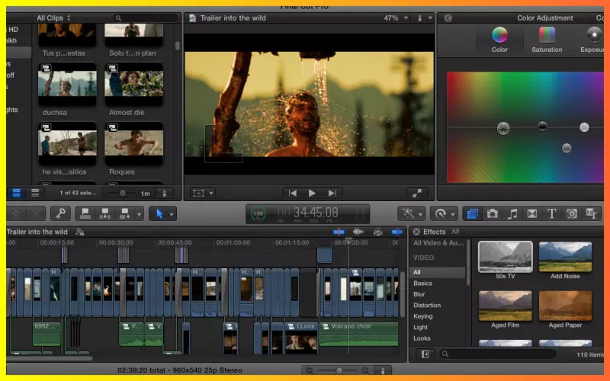610x381 pixels.
Task: Show the Photos browser camera icon
Action: pos(492,213)
